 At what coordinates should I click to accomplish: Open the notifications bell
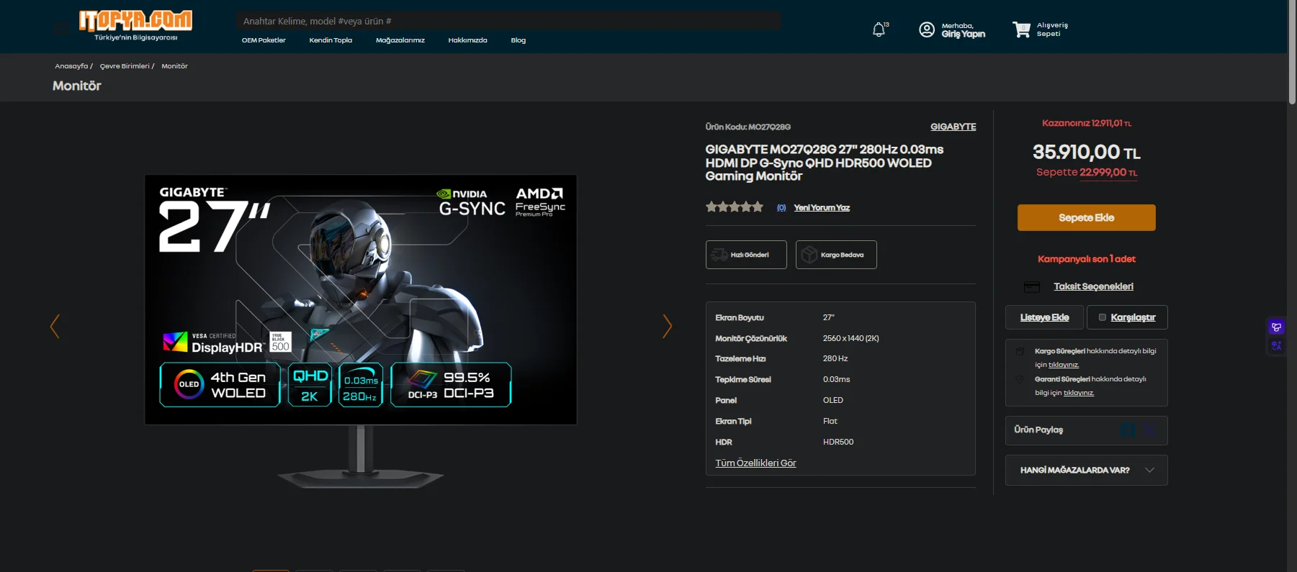(x=879, y=29)
